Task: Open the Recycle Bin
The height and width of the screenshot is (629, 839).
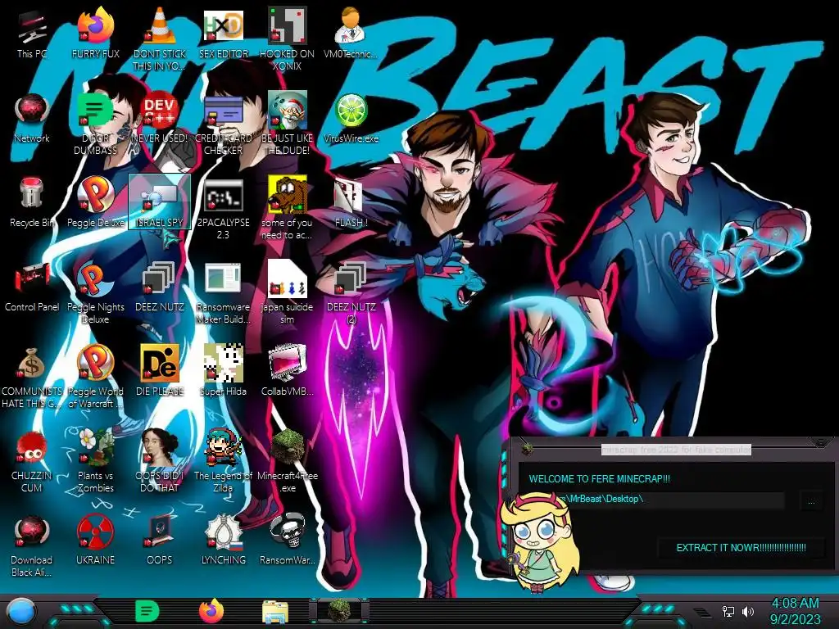Action: (32, 203)
